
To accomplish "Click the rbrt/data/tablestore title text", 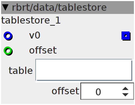I will tap(59, 7).
